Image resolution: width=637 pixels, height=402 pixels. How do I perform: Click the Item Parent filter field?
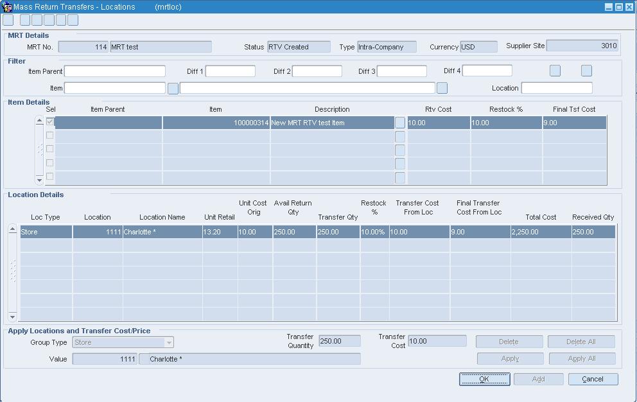[114, 71]
